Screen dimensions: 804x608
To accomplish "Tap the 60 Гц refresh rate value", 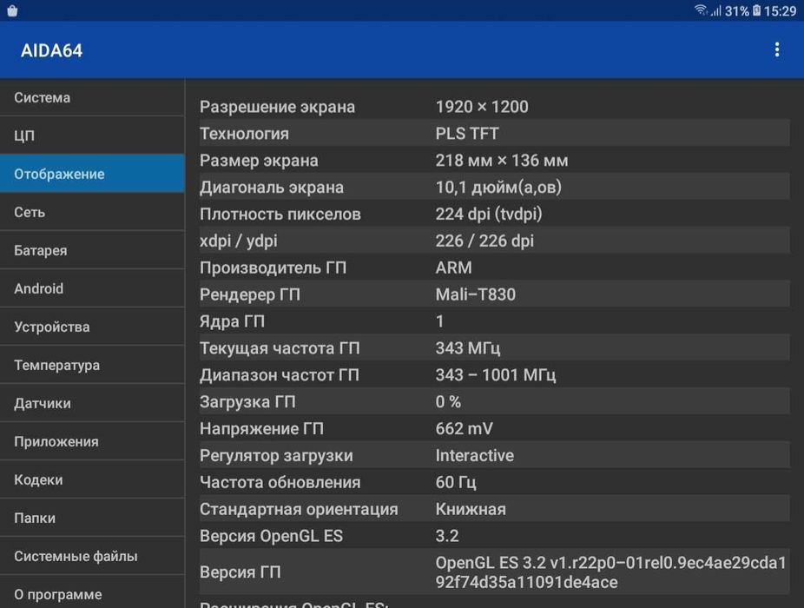I will tap(455, 482).
